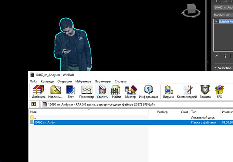Run the Тест (Test) archive tool

pos(71,91)
